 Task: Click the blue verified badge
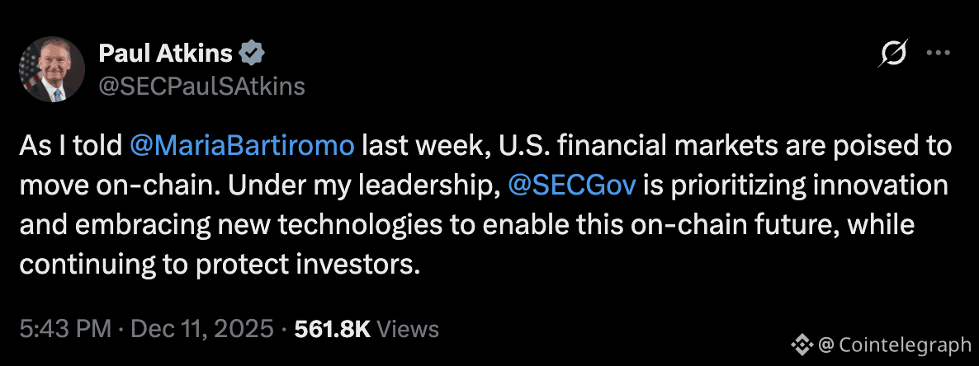click(252, 54)
